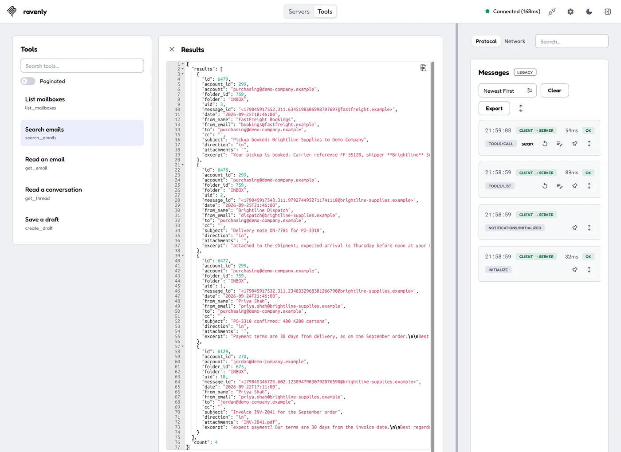Click the NOTIFICATIONS/INITIALIZED method tag
The image size is (621, 452).
point(515,228)
